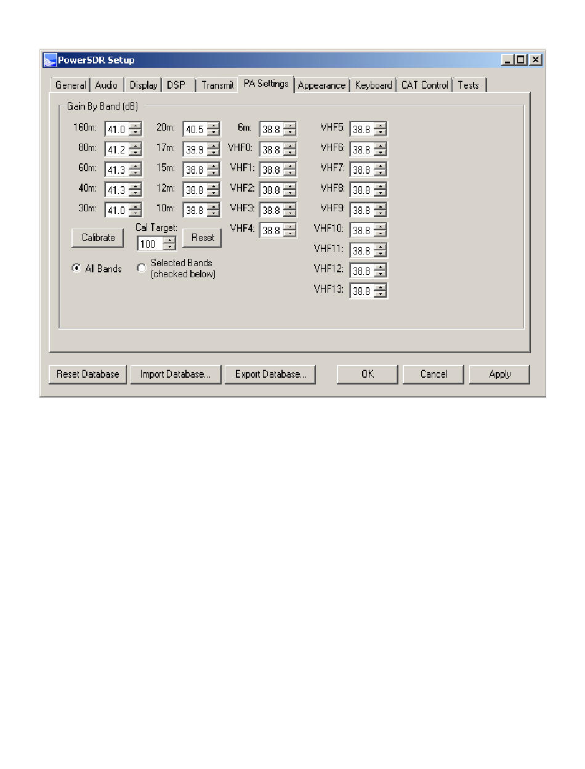This screenshot has height=769, width=585.
Task: Click into the VHF12 gain value field
Action: 363,271
